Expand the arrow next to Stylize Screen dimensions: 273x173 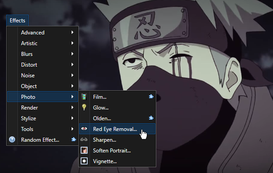[72, 118]
